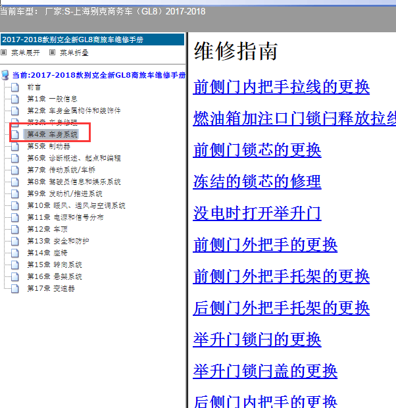Open chapter 第1章 一般信息

(x=53, y=99)
